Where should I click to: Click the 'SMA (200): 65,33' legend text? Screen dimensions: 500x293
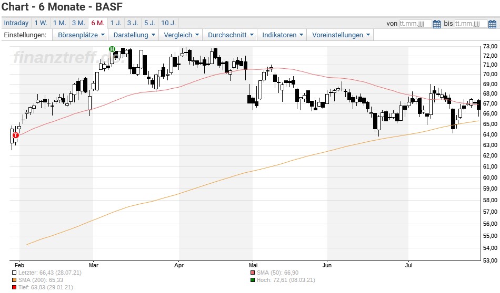[41, 280]
